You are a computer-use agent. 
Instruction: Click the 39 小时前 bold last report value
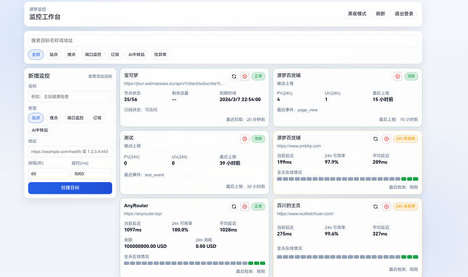[x=229, y=163]
